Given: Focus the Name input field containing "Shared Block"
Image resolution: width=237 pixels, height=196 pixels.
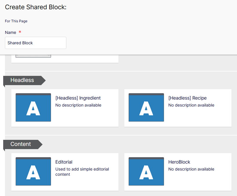Looking at the screenshot, I should click(x=36, y=43).
